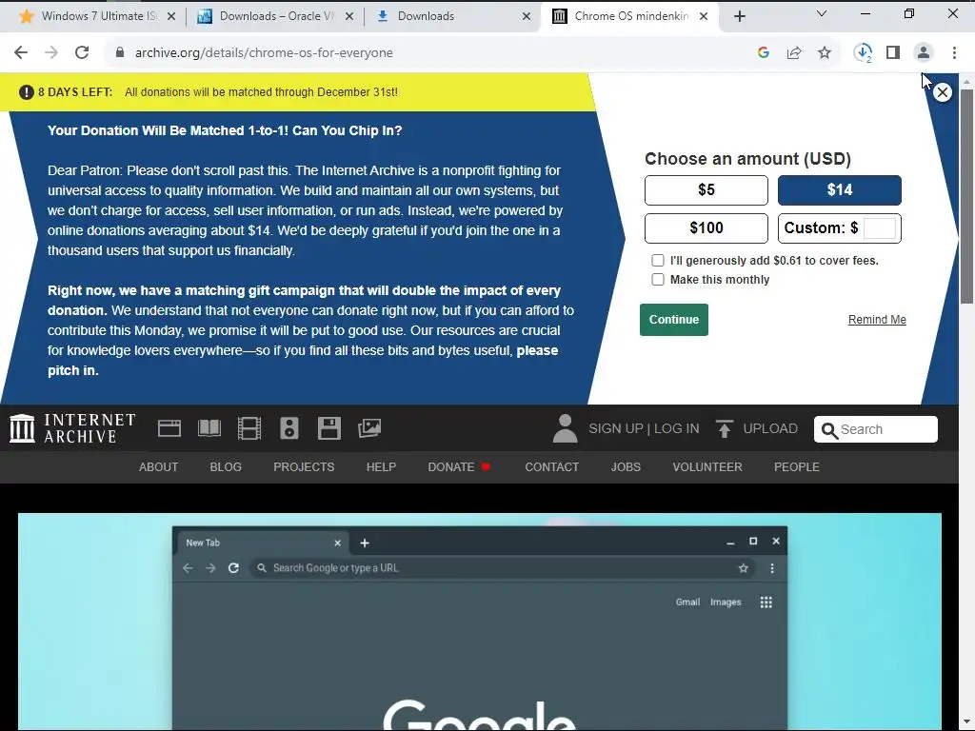Screen dimensions: 975x731
Task: Click the magnifier in the search box
Action: [829, 430]
